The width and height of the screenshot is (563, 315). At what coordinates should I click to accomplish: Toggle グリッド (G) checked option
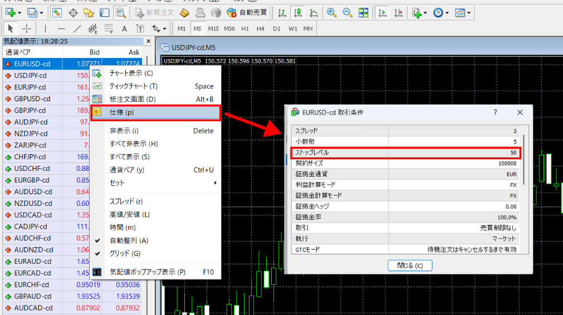coord(125,253)
